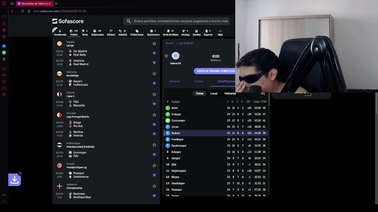The image size is (378, 212).
Task: Click the Adana DS team crest
Action: [175, 56]
